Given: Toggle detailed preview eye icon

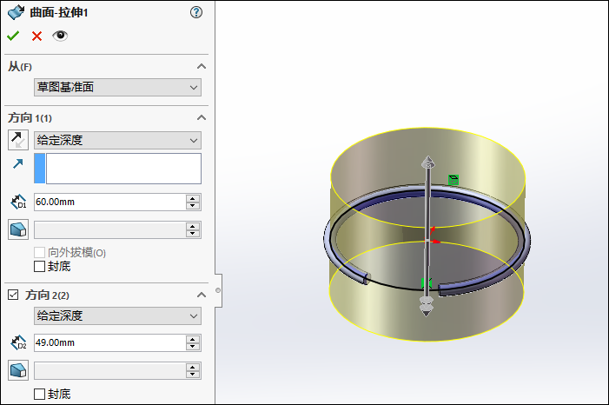Looking at the screenshot, I should (60, 36).
